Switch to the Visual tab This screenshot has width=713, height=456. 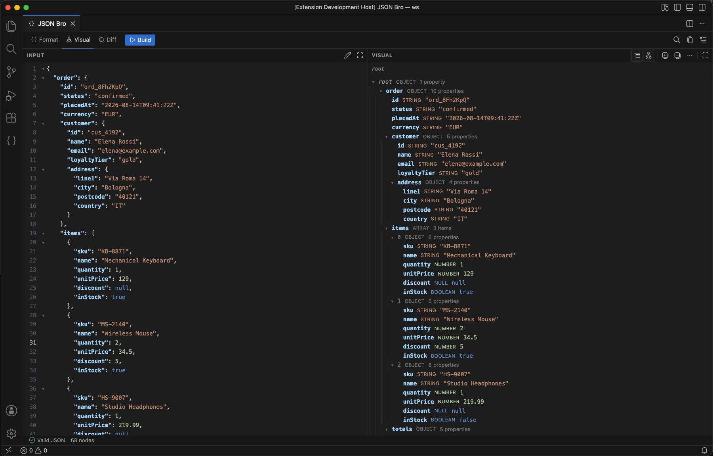(78, 40)
